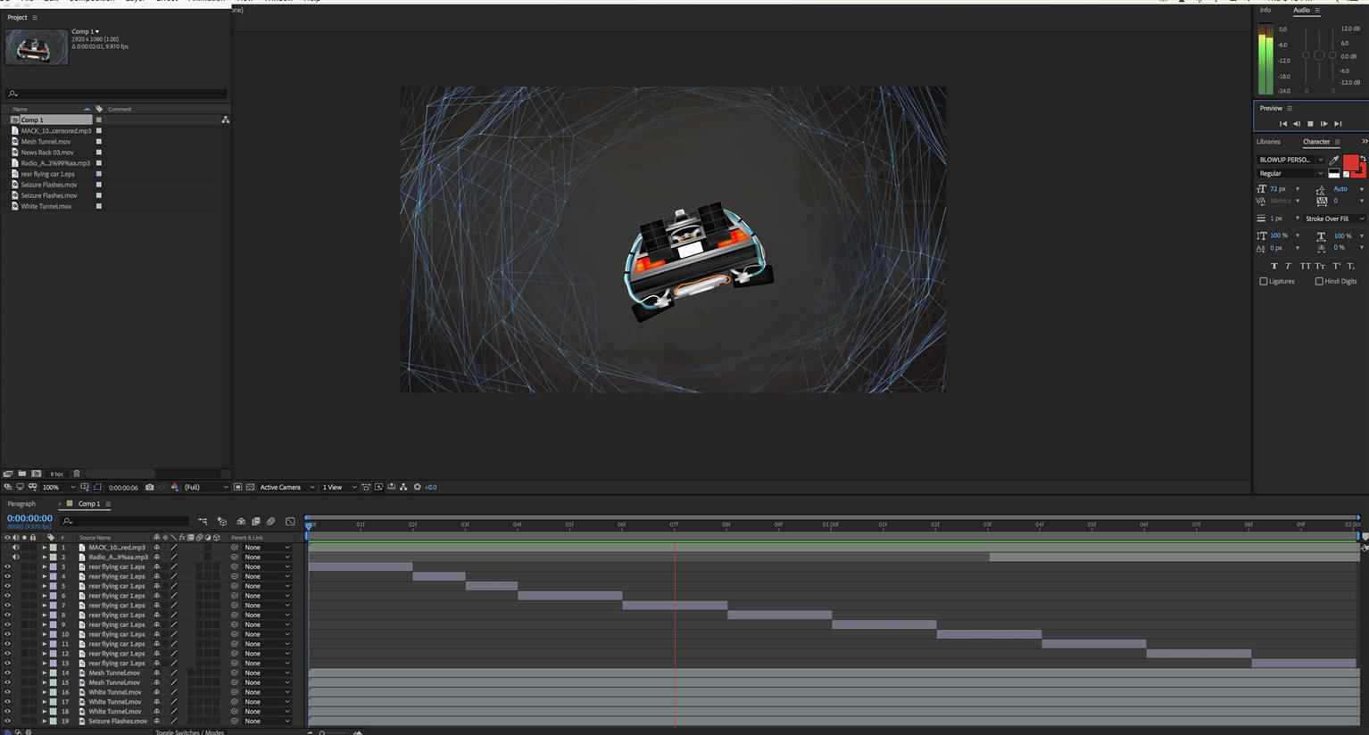Swap fill and stroke colors
The width and height of the screenshot is (1369, 735).
point(1363,158)
